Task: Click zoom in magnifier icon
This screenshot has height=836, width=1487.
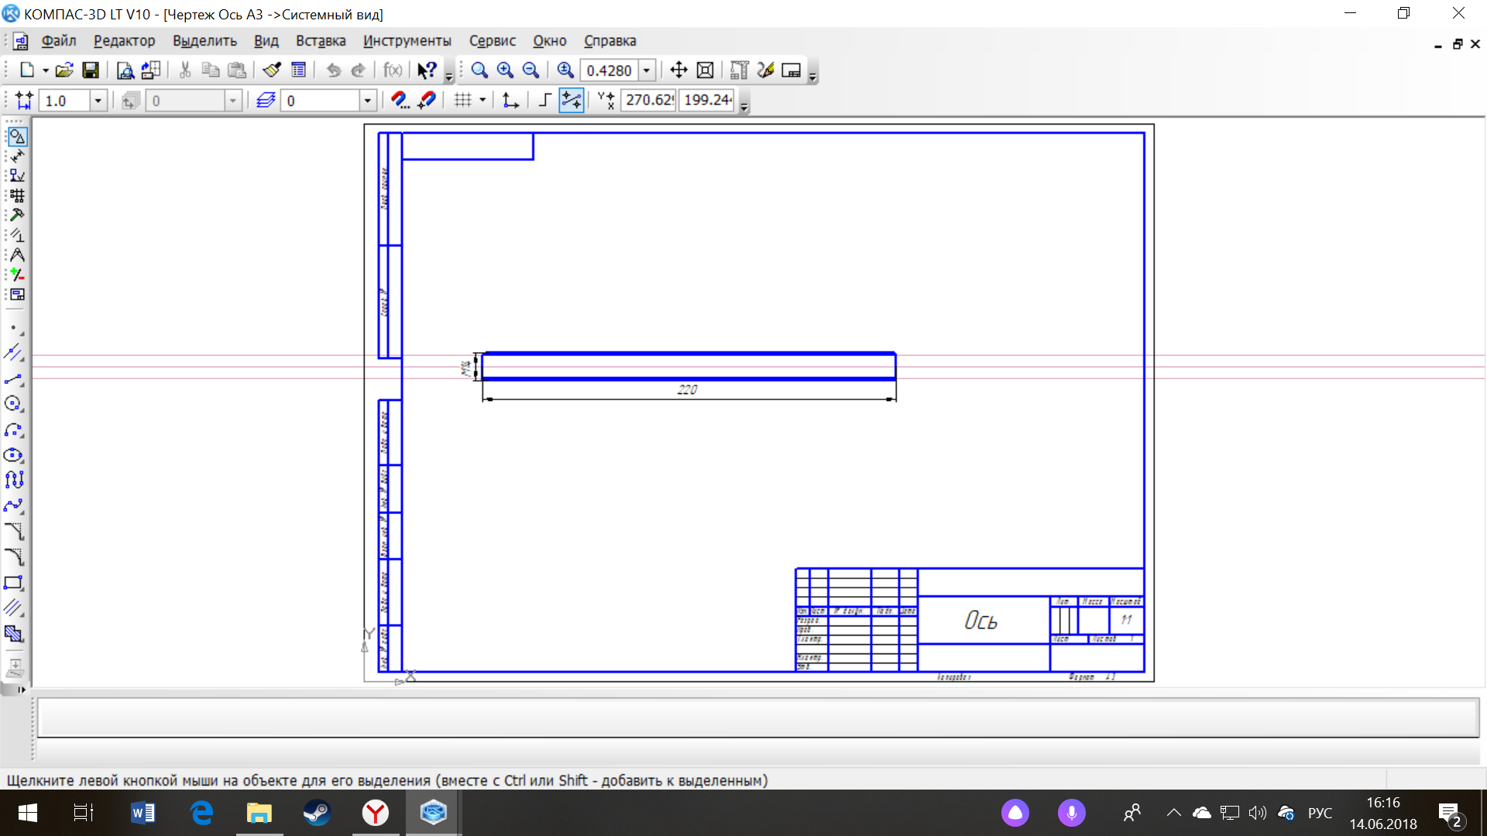Action: point(505,70)
